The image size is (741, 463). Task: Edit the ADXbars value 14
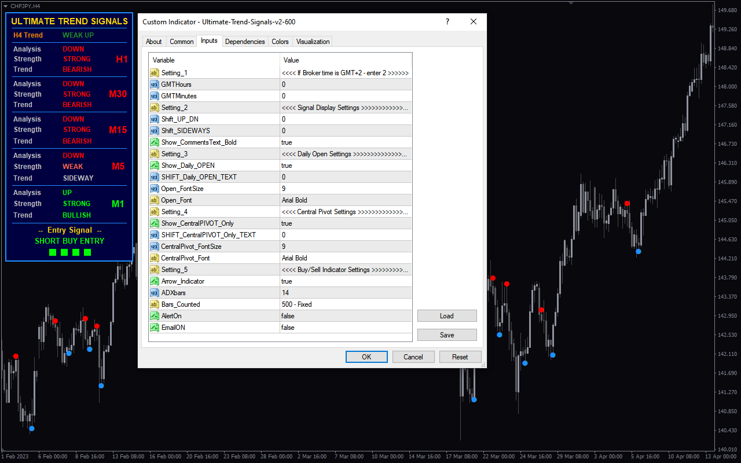346,293
